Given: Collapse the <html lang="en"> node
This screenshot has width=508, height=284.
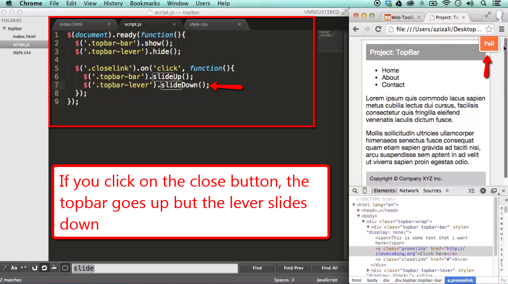Looking at the screenshot, I should click(x=354, y=205).
